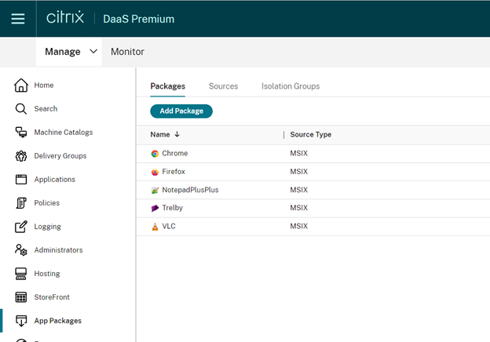Click the Firefox package icon
This screenshot has width=490, height=342.
155,172
